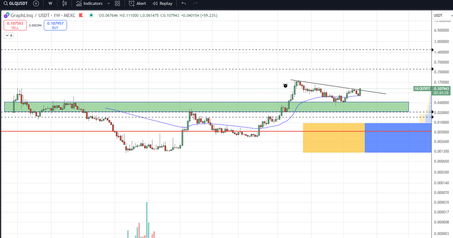Click the red flag symbol marker
This screenshot has width=453, height=238.
[x=82, y=15]
